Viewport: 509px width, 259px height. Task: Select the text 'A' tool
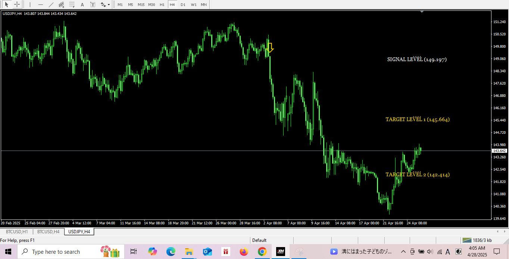point(82,4)
